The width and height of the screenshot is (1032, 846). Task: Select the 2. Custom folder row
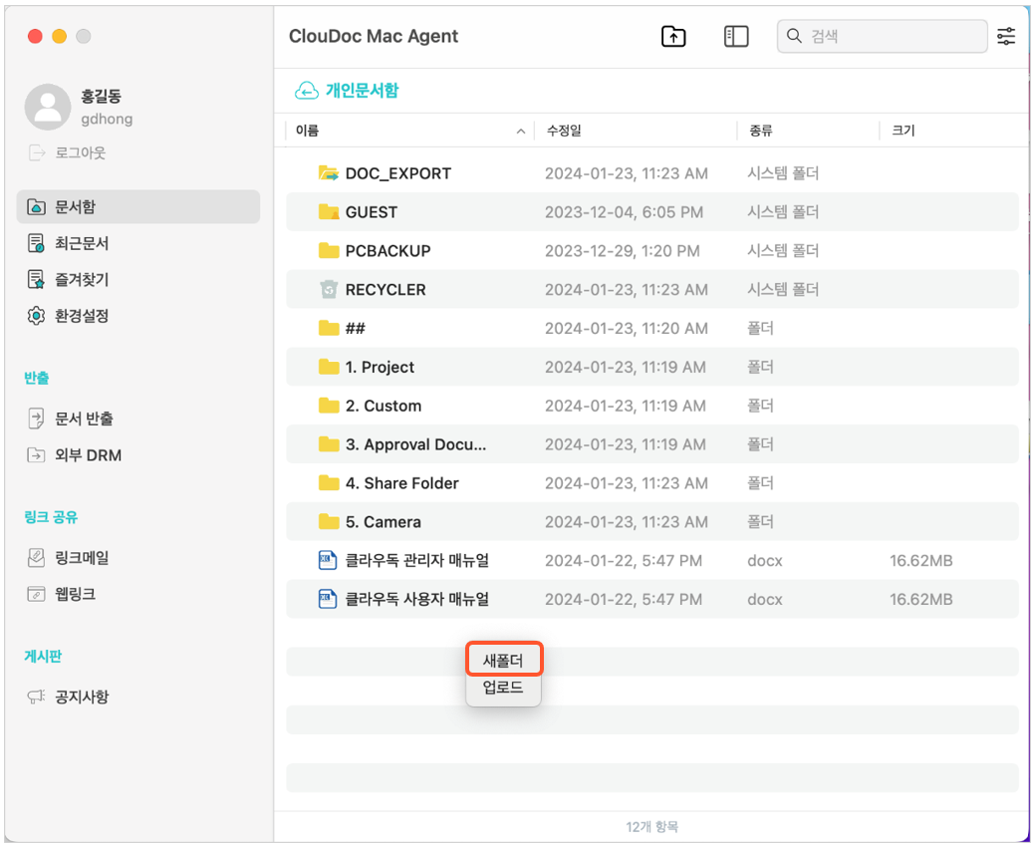(x=652, y=406)
